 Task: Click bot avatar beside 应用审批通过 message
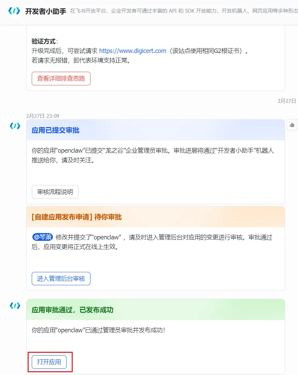[15, 306]
